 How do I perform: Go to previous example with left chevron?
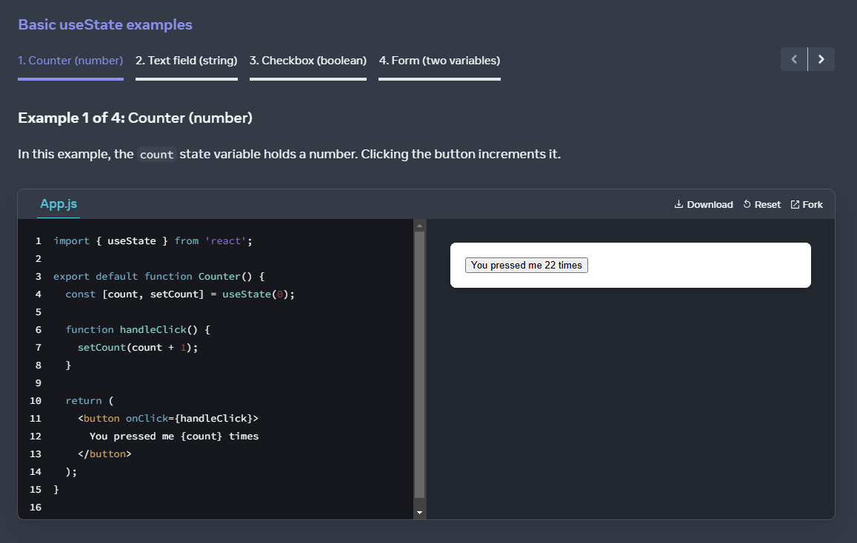793,59
